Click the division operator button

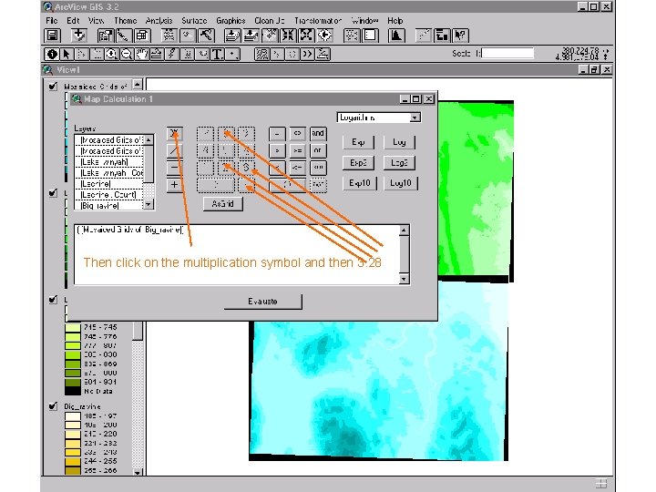(x=174, y=150)
